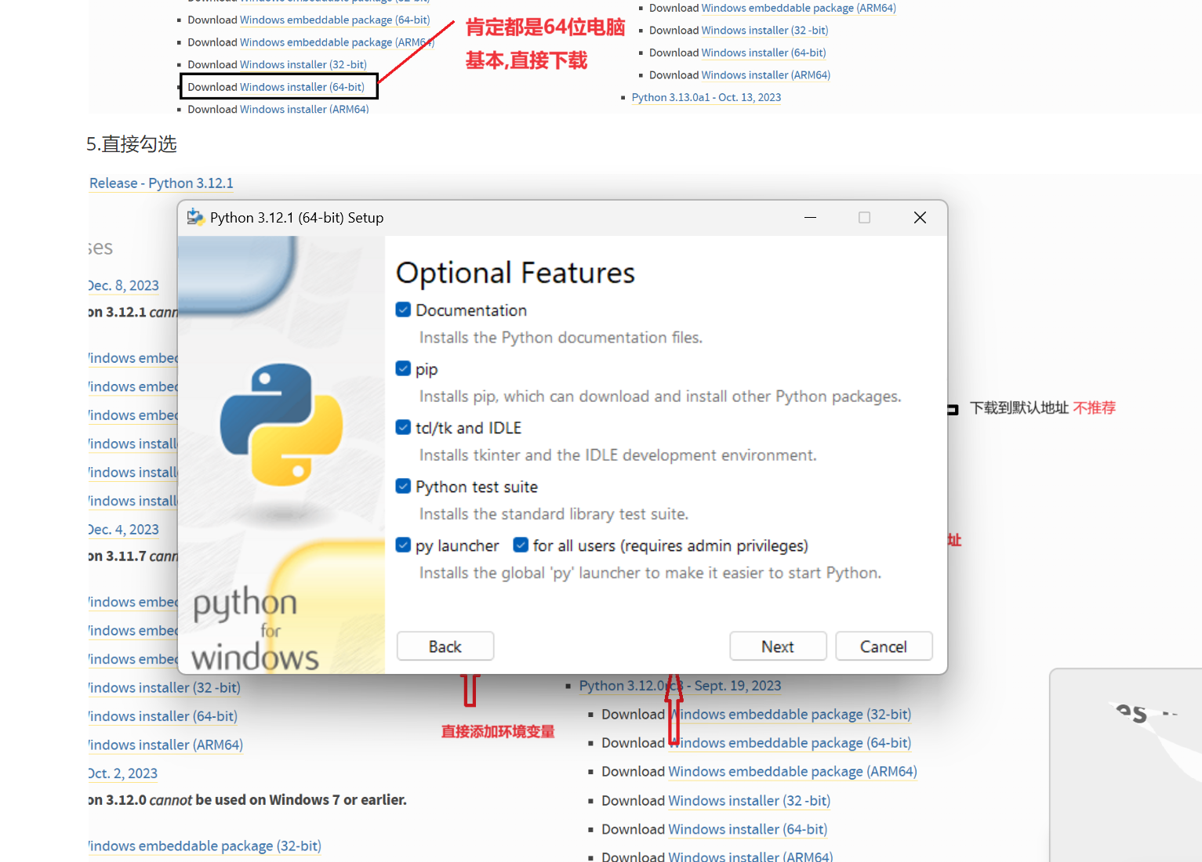Click boxed Windows installer (64-bit) link at top left

coord(302,87)
